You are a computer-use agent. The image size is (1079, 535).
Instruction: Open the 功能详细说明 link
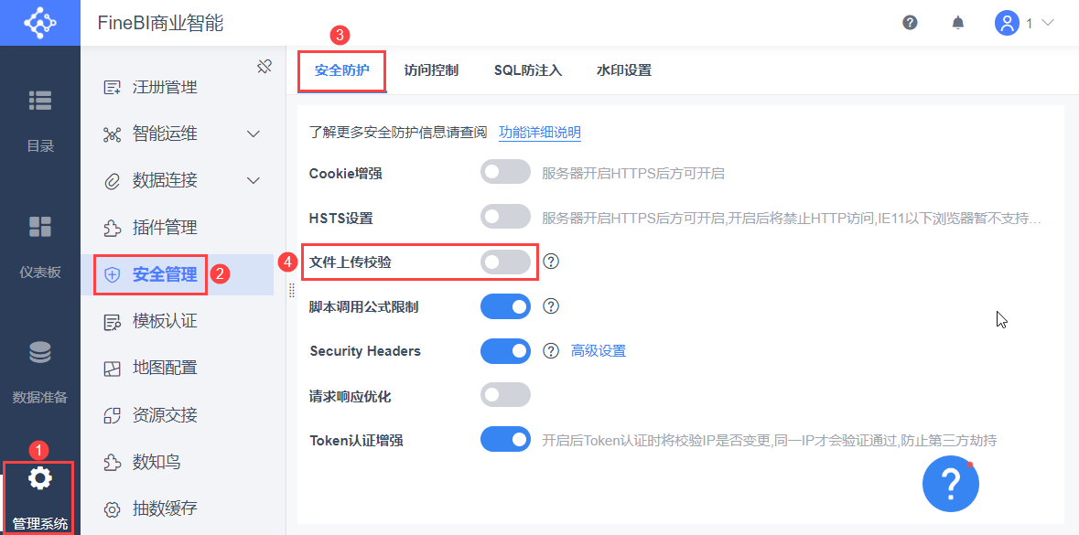point(540,133)
